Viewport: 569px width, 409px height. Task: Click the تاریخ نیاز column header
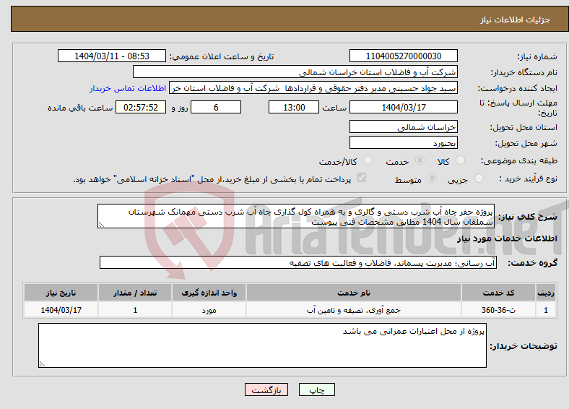[61, 293]
